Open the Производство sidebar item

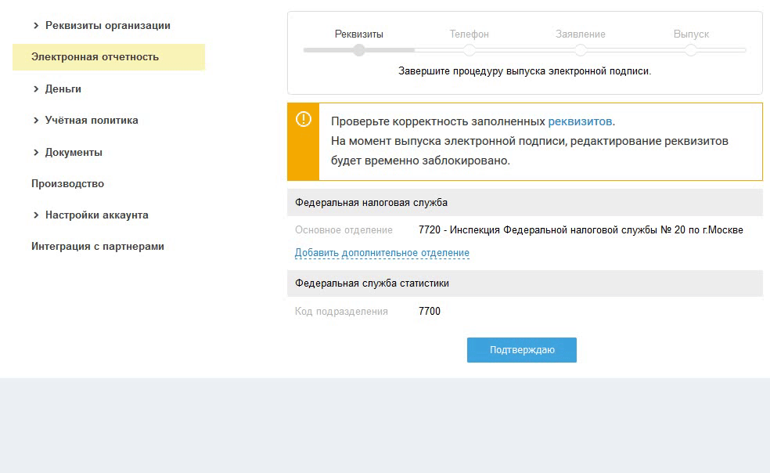click(67, 184)
